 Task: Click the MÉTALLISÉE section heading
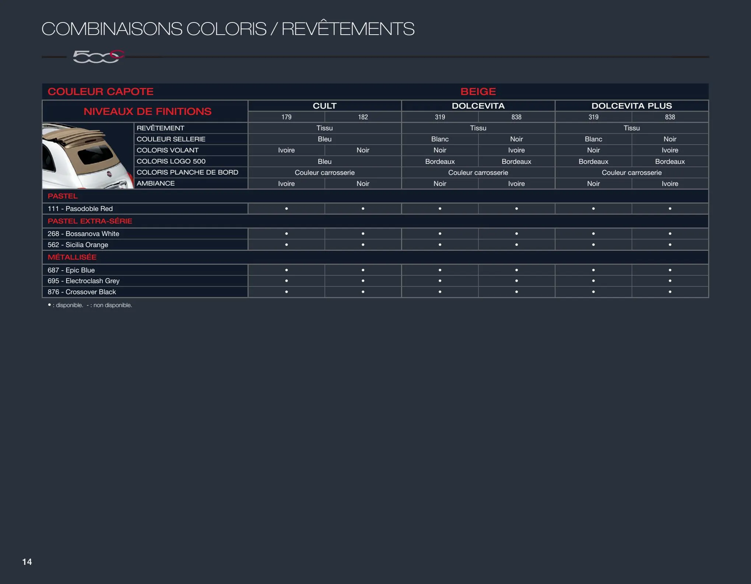pos(72,257)
